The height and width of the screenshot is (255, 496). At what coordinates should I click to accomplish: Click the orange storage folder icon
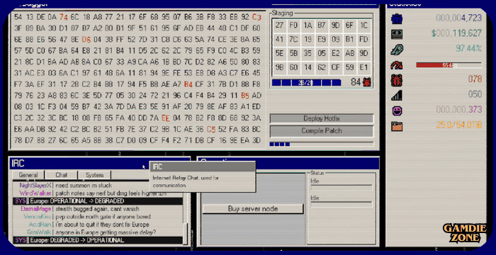tap(396, 126)
